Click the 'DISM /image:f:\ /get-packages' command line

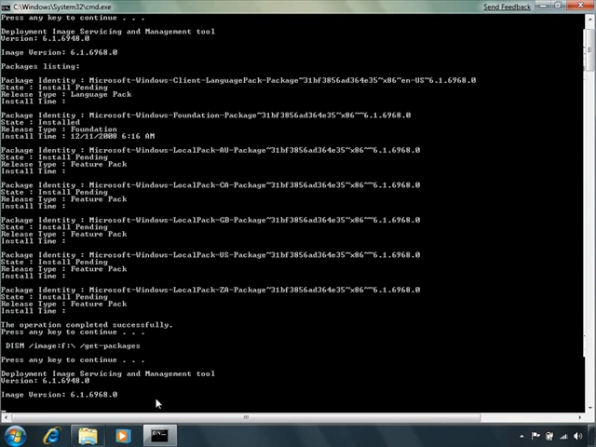pyautogui.click(x=73, y=345)
